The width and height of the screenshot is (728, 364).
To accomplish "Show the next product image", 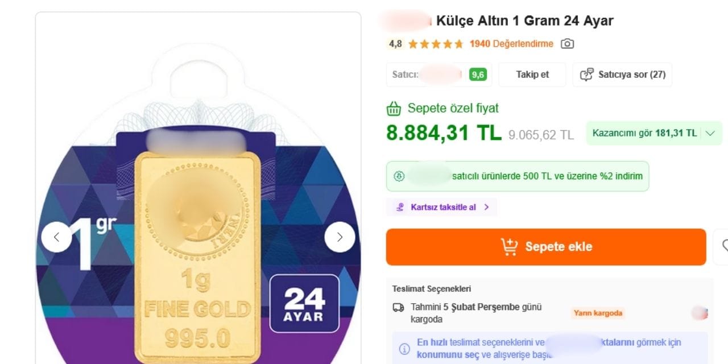I will click(x=340, y=237).
